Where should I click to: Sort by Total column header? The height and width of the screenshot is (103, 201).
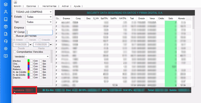tap(132, 18)
